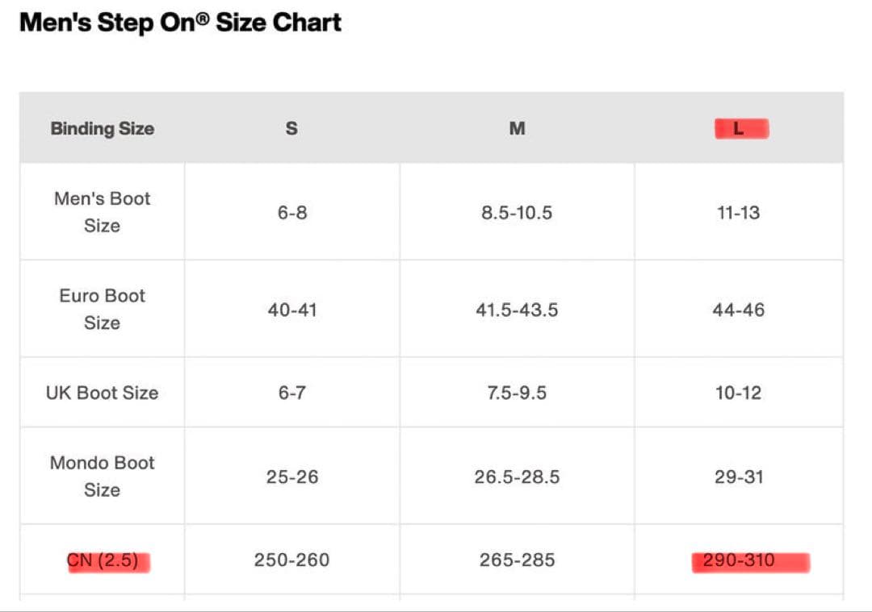Click the 26.5-28.5 Mondo size cell
Image resolution: width=872 pixels, height=612 pixels.
(x=517, y=477)
